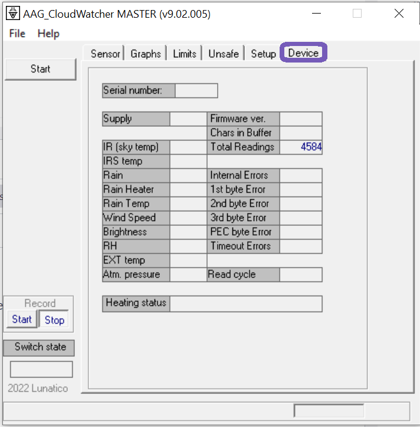The image size is (420, 427).
Task: Click the IR (sky temp) label
Action: click(x=136, y=147)
